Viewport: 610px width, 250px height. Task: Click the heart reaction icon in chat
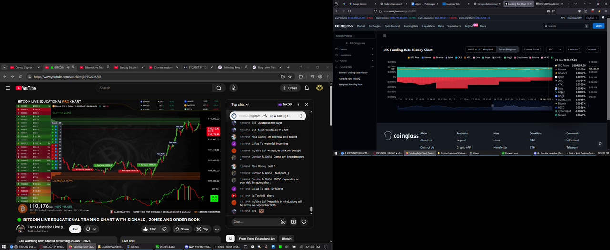click(304, 221)
